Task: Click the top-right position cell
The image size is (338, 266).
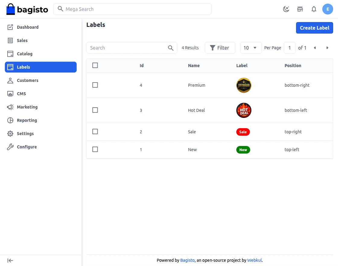Action: click(x=293, y=132)
